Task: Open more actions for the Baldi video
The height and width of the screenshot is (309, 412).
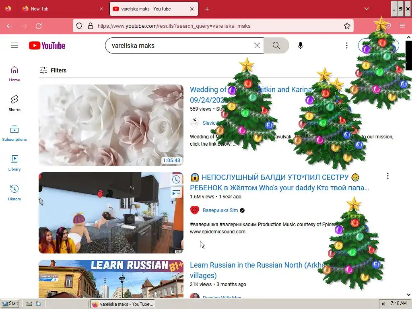Action: 387,176
